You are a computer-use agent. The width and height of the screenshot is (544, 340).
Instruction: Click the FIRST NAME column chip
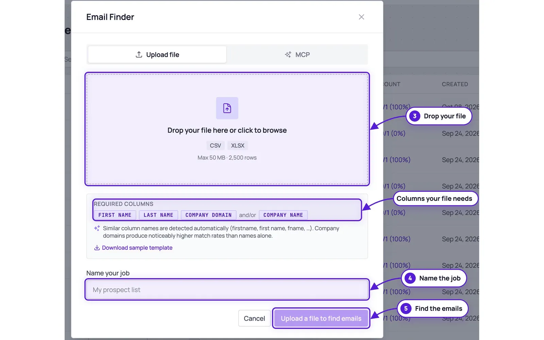coord(115,215)
